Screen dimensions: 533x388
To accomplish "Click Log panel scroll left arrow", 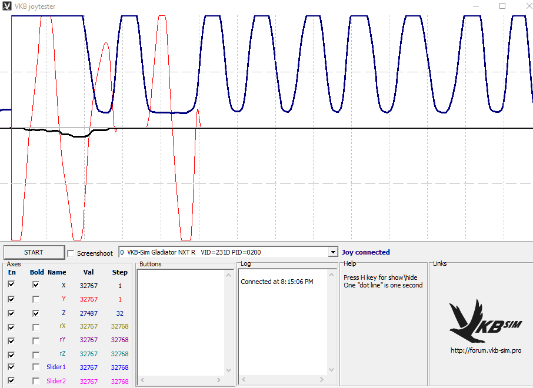I will click(x=244, y=379).
